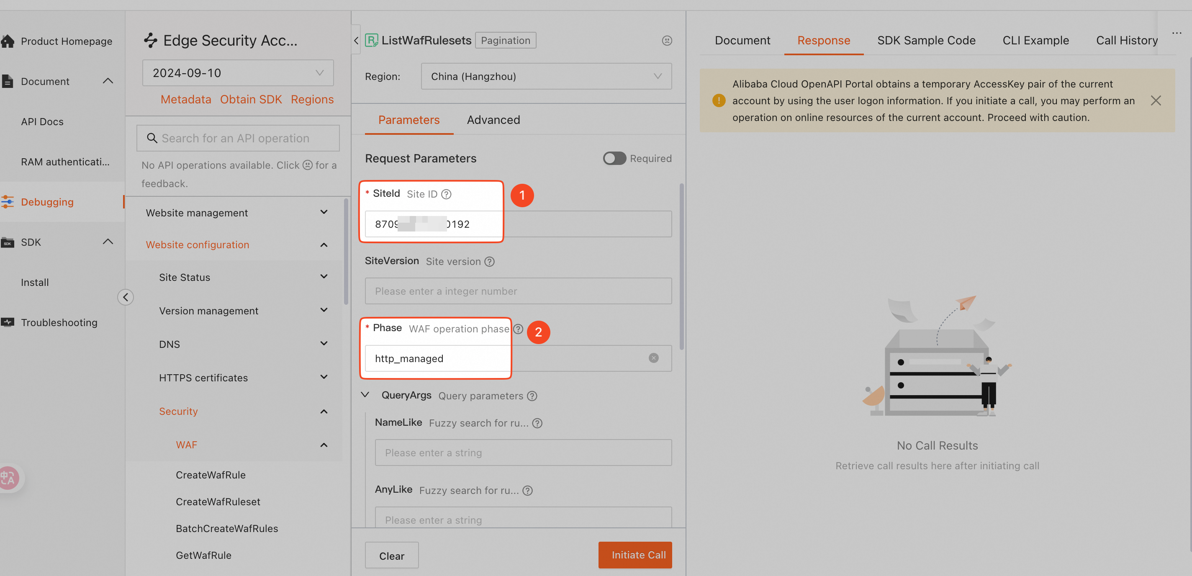The height and width of the screenshot is (576, 1192).
Task: Click the Phase input field with http_managed
Action: pos(518,358)
